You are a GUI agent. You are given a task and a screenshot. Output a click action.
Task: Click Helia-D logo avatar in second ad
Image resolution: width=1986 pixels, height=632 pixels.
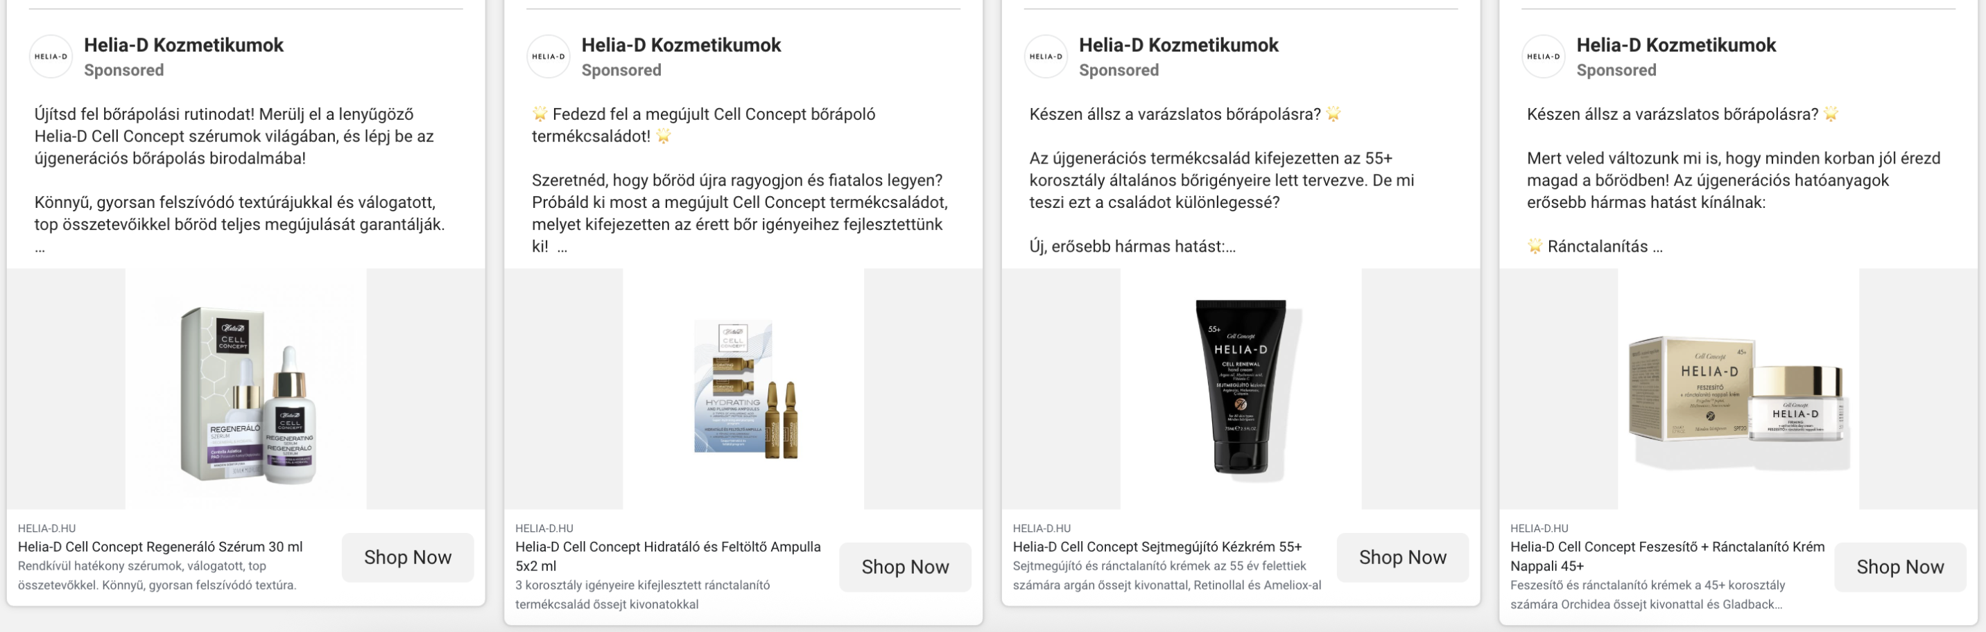click(548, 56)
